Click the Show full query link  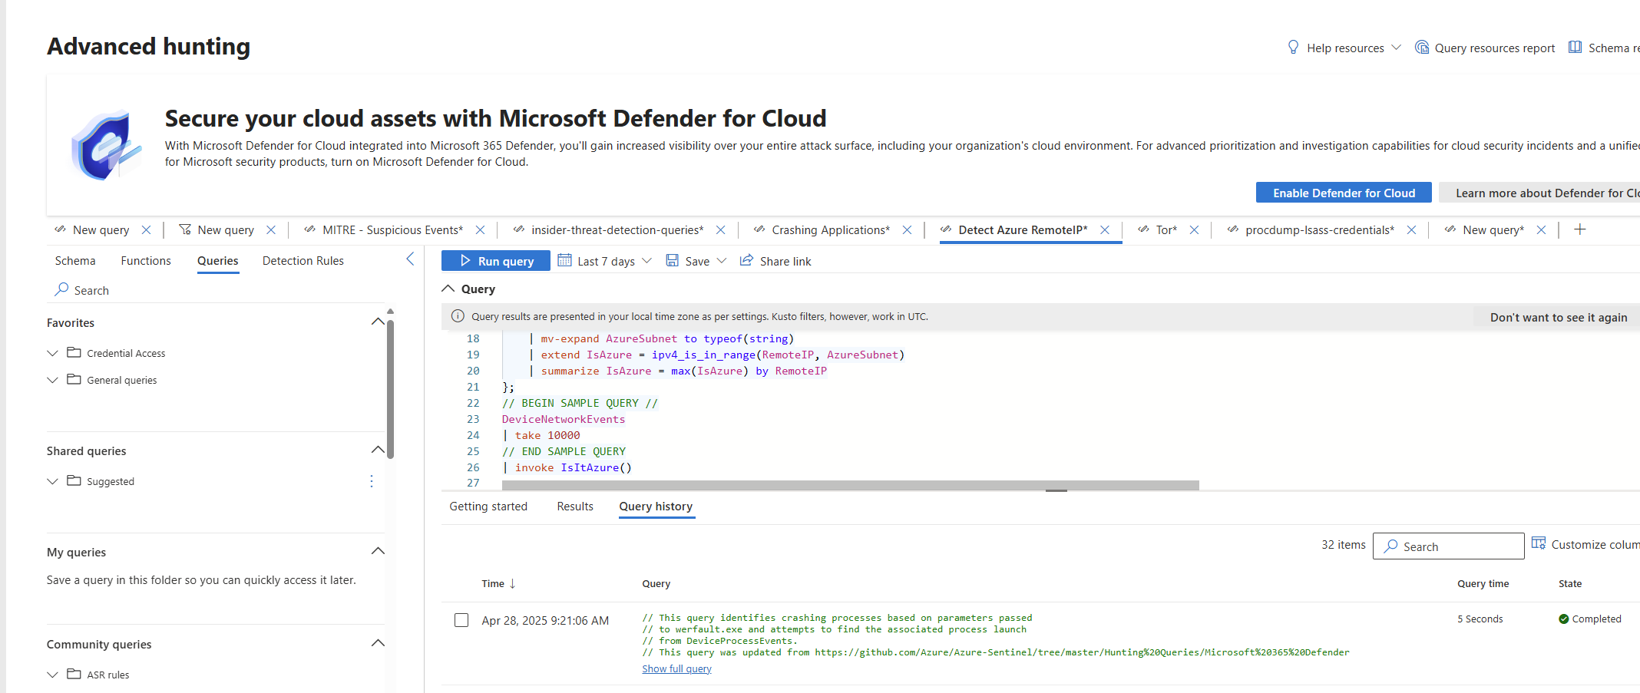coord(676,669)
